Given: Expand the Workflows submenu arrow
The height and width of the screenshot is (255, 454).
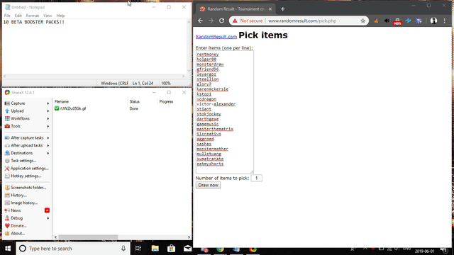Looking at the screenshot, I should (48, 118).
